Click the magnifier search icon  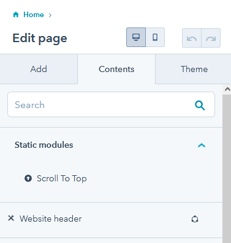click(x=200, y=106)
